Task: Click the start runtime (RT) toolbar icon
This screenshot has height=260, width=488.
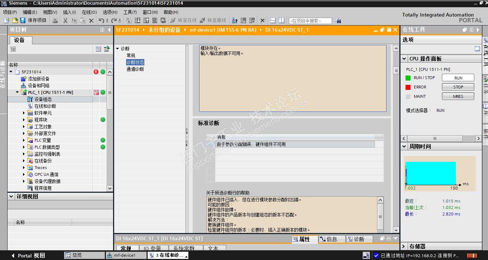Action: [163, 20]
